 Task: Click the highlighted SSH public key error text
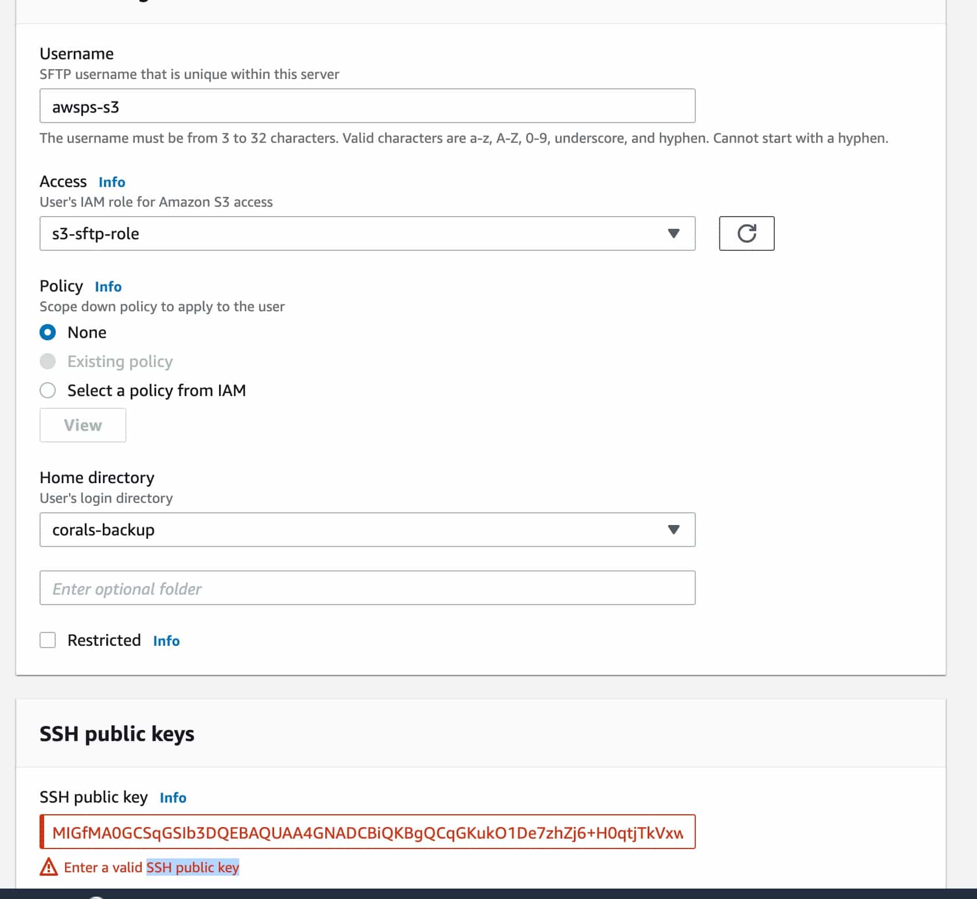(x=193, y=868)
